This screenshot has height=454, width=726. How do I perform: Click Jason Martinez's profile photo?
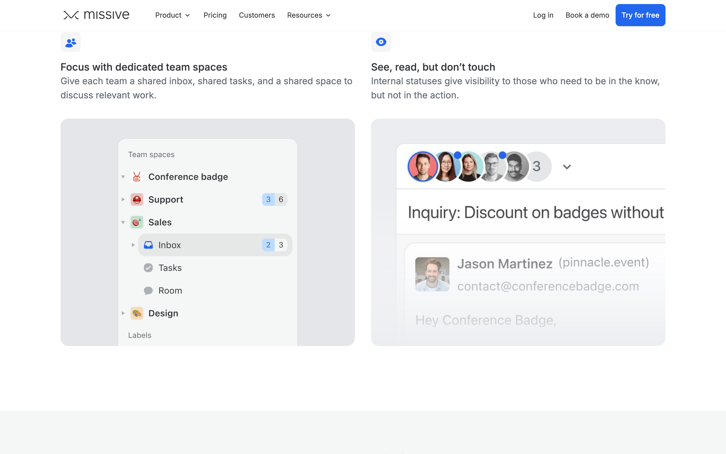432,274
